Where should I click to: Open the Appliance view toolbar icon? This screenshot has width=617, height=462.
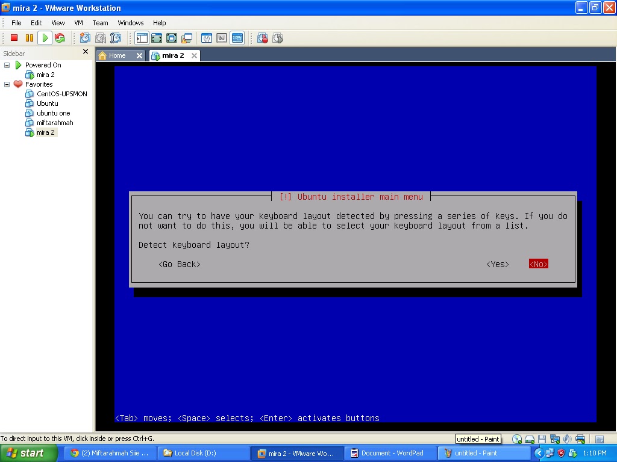point(222,38)
